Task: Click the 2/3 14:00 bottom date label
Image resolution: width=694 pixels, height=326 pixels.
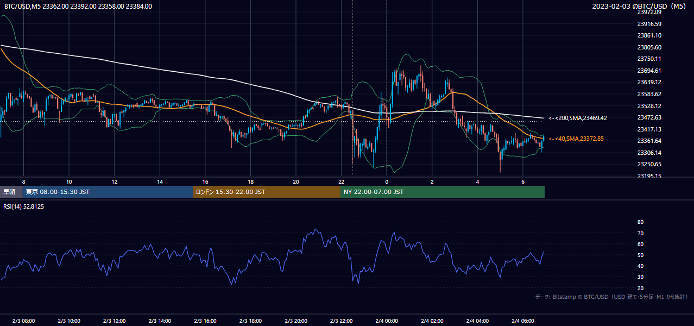Action: pyautogui.click(x=160, y=321)
